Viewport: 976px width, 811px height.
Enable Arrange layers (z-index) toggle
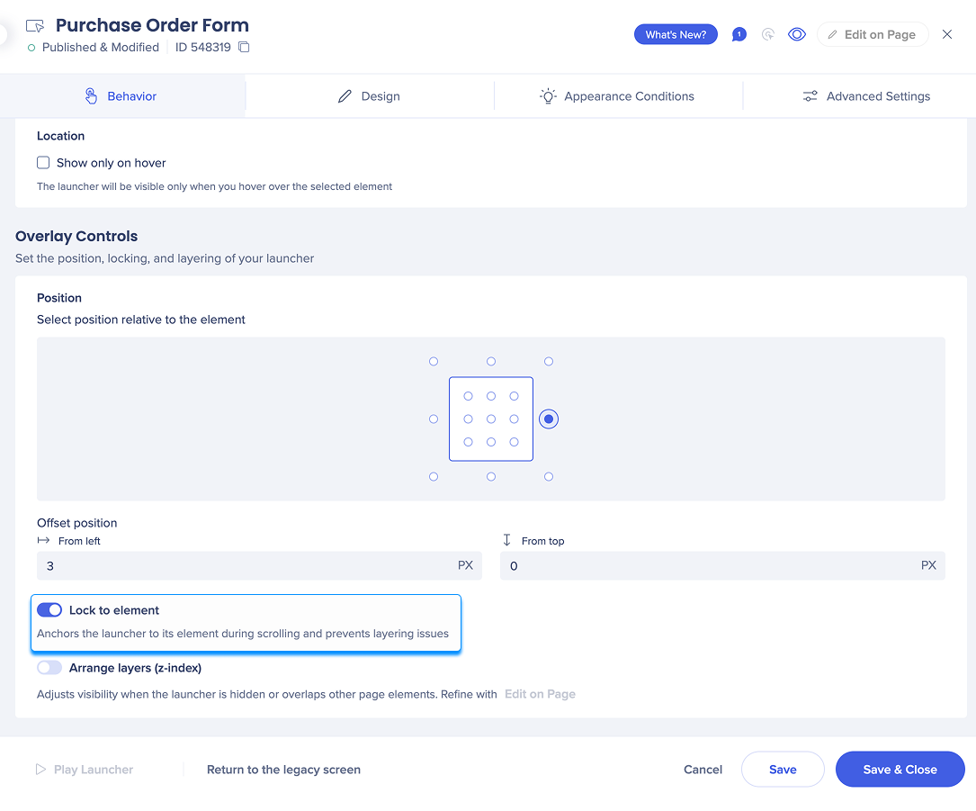point(49,668)
